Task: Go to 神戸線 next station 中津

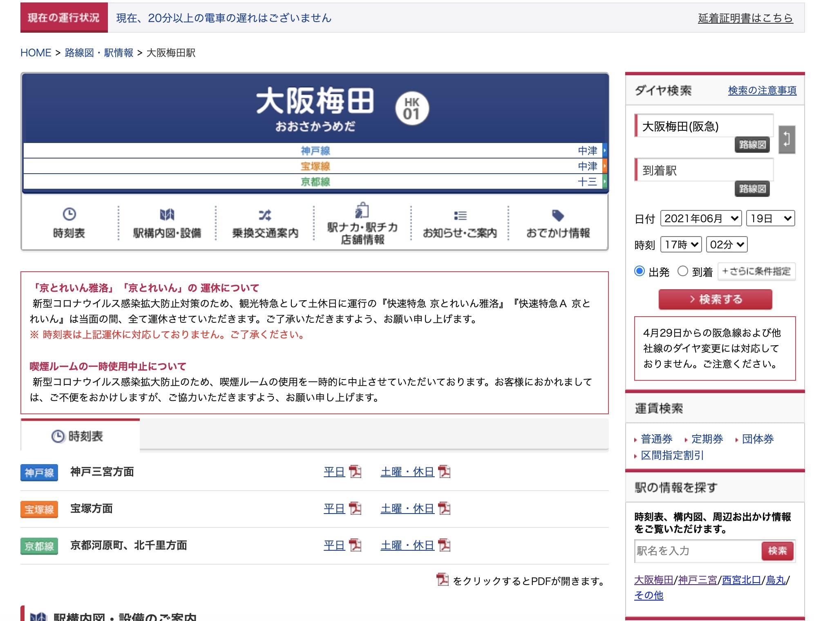Action: pos(587,150)
